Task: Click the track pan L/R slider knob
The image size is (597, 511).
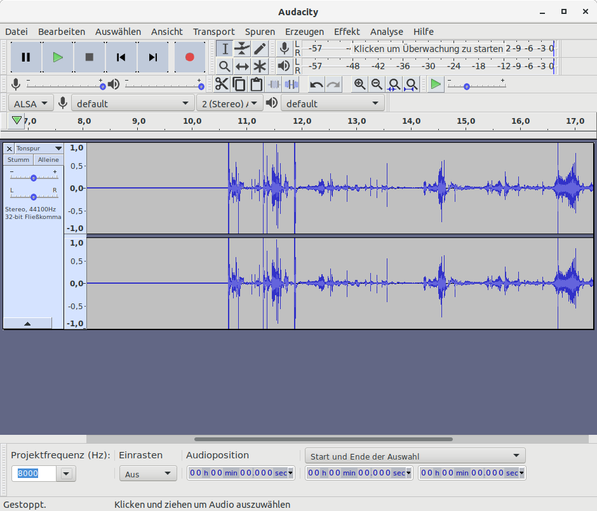Action: click(x=34, y=197)
